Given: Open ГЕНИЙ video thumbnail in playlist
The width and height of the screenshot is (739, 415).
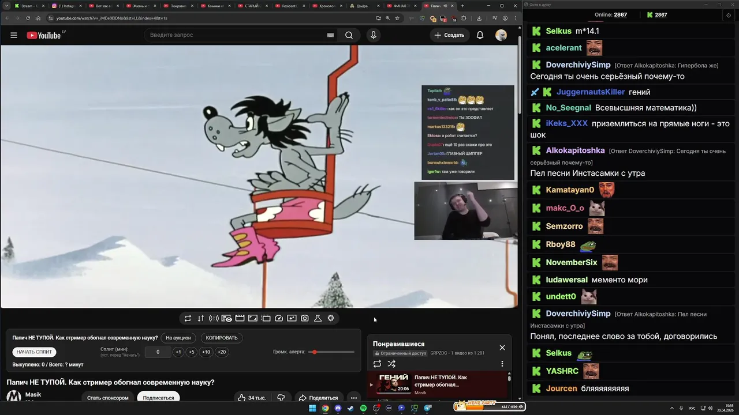Looking at the screenshot, I should (394, 384).
